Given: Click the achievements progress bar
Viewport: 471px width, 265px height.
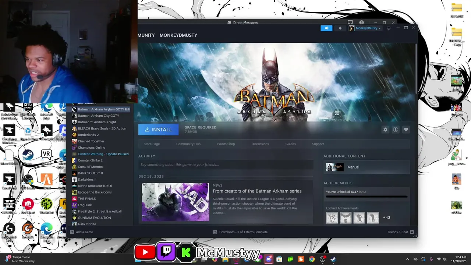Looking at the screenshot, I should click(x=366, y=197).
